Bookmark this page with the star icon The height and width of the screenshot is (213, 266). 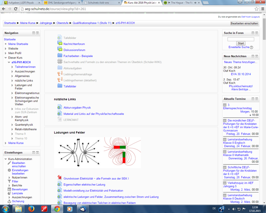pyautogui.click(x=256, y=9)
